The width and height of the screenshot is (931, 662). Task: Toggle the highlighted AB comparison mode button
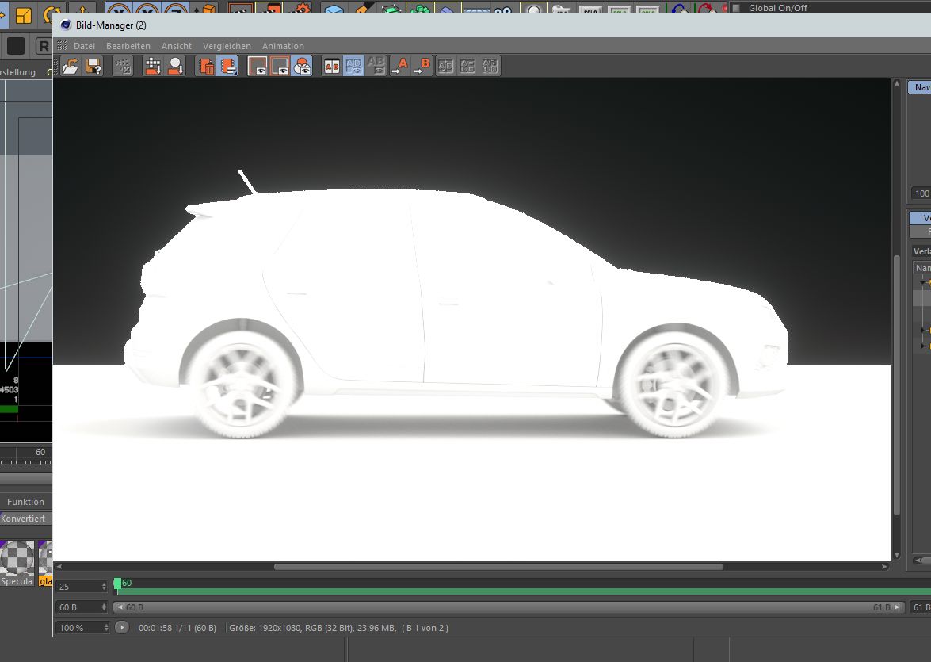(x=353, y=67)
